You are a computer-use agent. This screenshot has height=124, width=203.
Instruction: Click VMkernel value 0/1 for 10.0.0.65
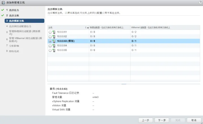coord(134,50)
